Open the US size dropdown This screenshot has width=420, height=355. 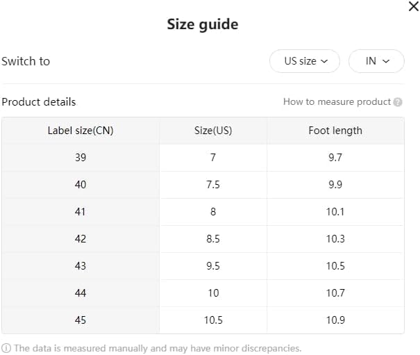[305, 61]
